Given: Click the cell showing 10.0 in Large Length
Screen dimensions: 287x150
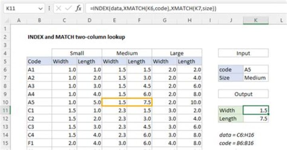Looking at the screenshot, I should [189, 102].
